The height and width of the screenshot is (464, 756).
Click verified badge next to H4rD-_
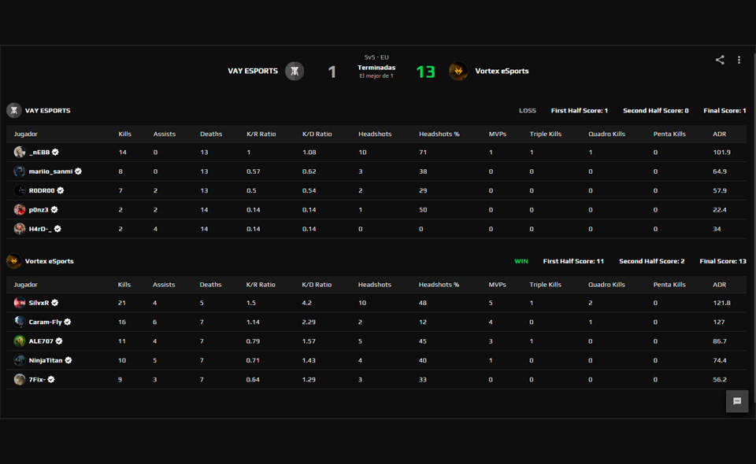[x=57, y=229]
